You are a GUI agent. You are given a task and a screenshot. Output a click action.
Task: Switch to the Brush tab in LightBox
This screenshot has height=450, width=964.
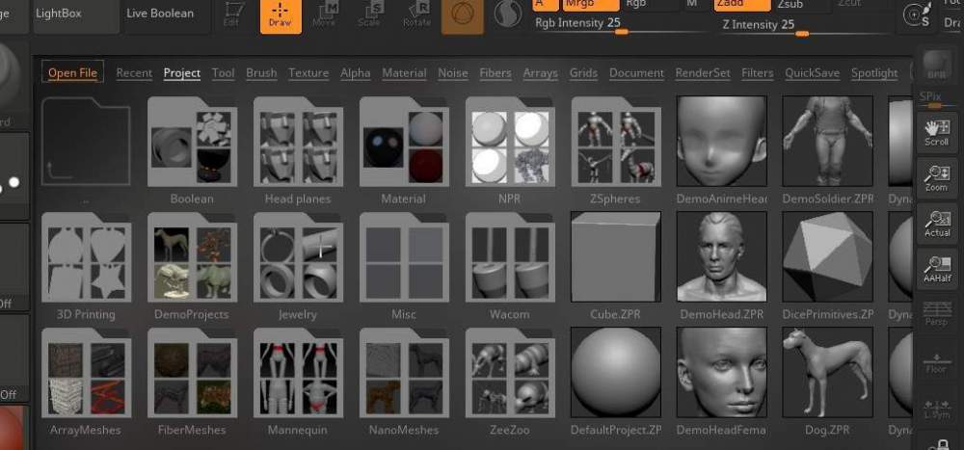click(261, 73)
